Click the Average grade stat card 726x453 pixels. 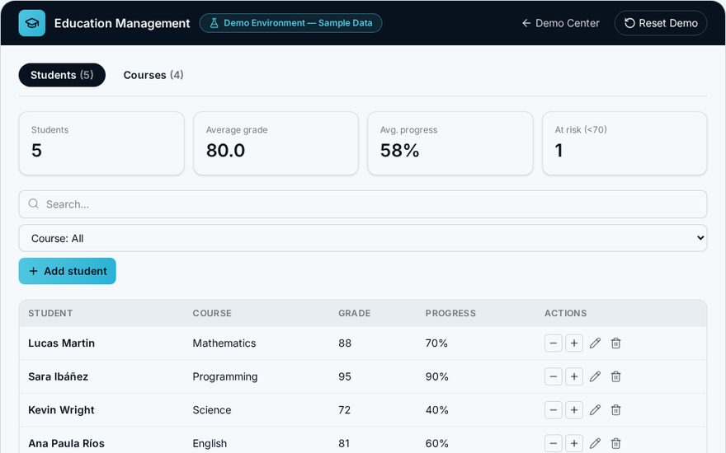276,143
